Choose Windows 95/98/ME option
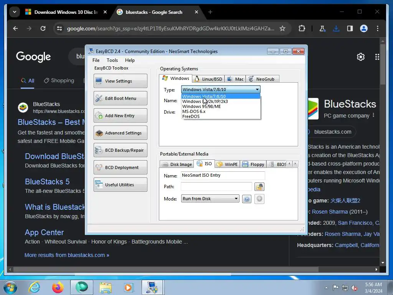This screenshot has width=393, height=295. [221, 106]
